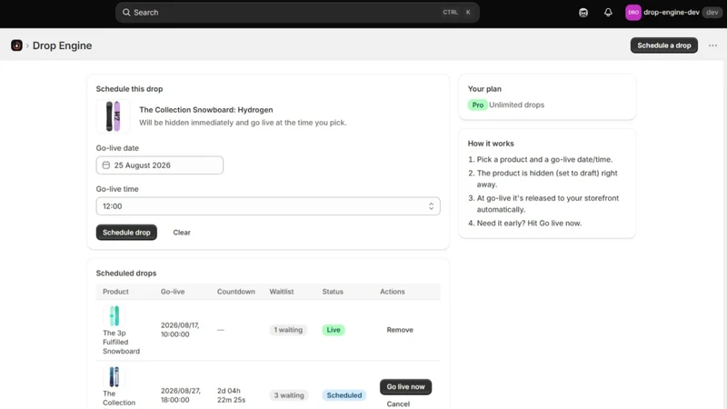Screen dimensions: 727x409
Task: Open notifications bell
Action: 608,13
